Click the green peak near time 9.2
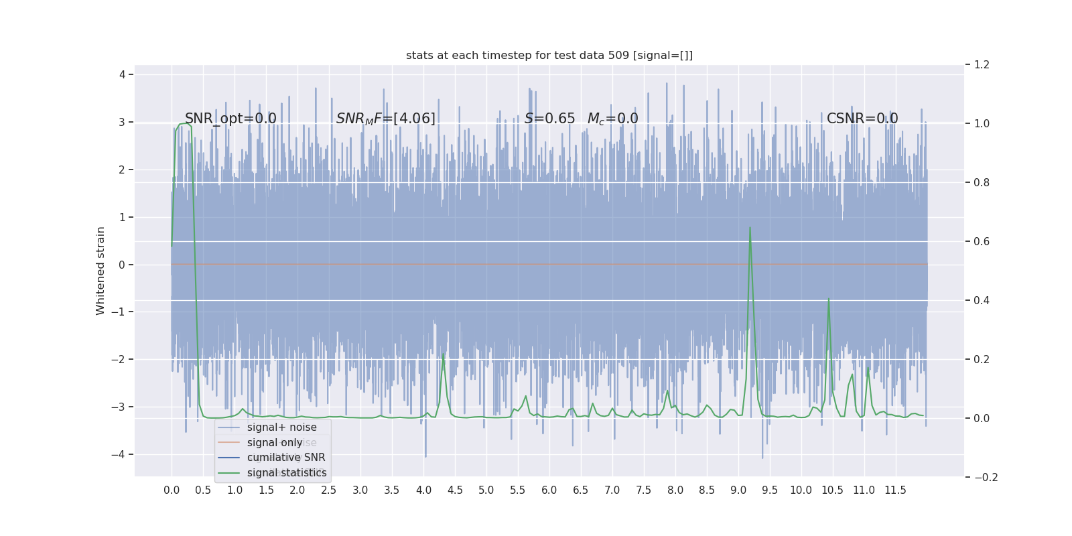This screenshot has width=1072, height=536. pyautogui.click(x=750, y=228)
